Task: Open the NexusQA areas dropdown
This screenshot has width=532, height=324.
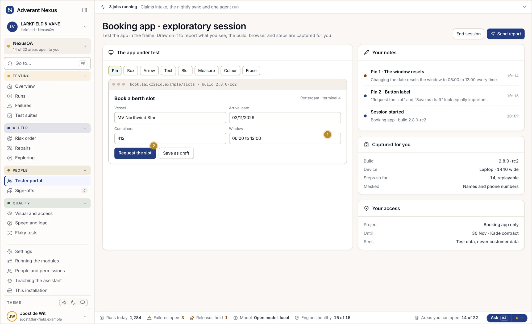Action: click(47, 46)
